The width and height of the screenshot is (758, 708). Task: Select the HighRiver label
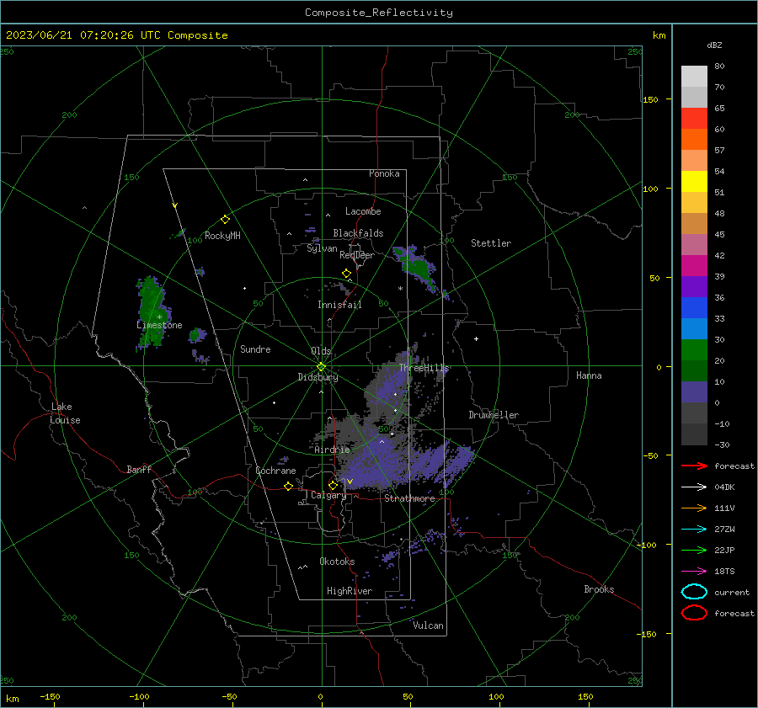tap(350, 591)
